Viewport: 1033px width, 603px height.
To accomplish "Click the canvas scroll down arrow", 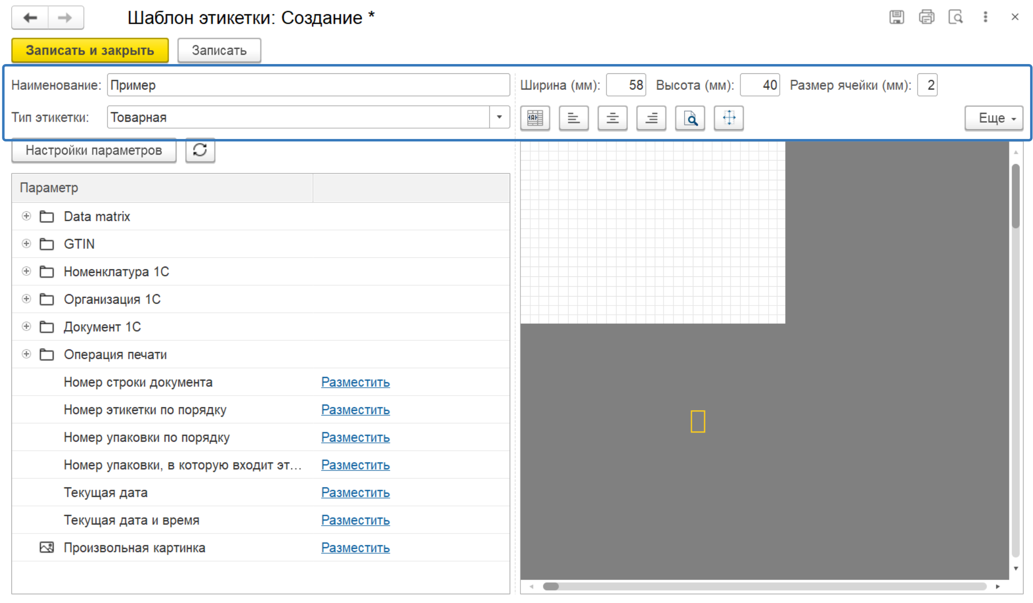I will click(x=1015, y=569).
